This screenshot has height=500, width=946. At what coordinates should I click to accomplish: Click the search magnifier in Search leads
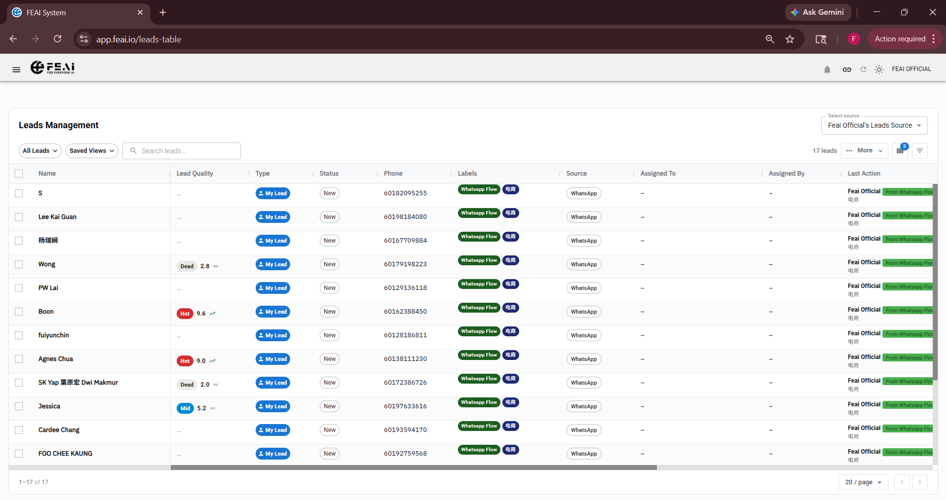point(133,151)
